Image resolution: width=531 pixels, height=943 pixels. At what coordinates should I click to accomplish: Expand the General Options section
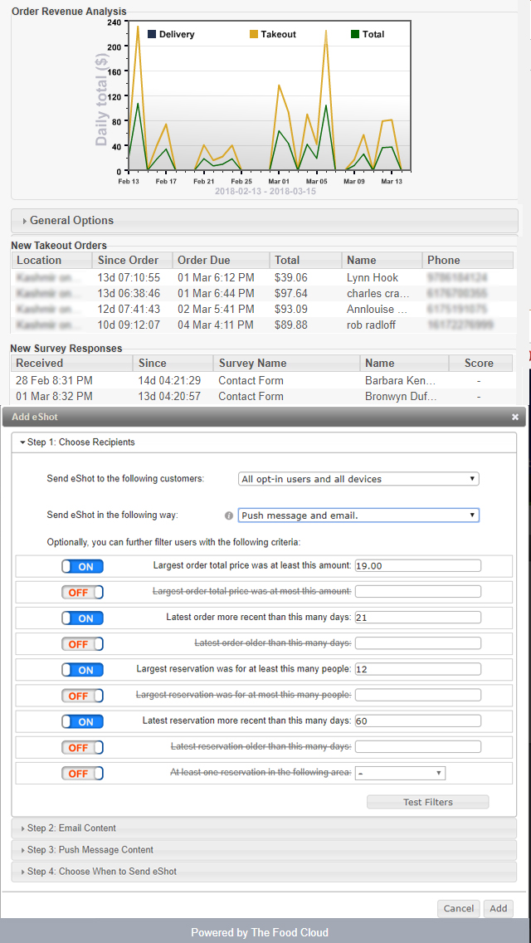pos(71,221)
